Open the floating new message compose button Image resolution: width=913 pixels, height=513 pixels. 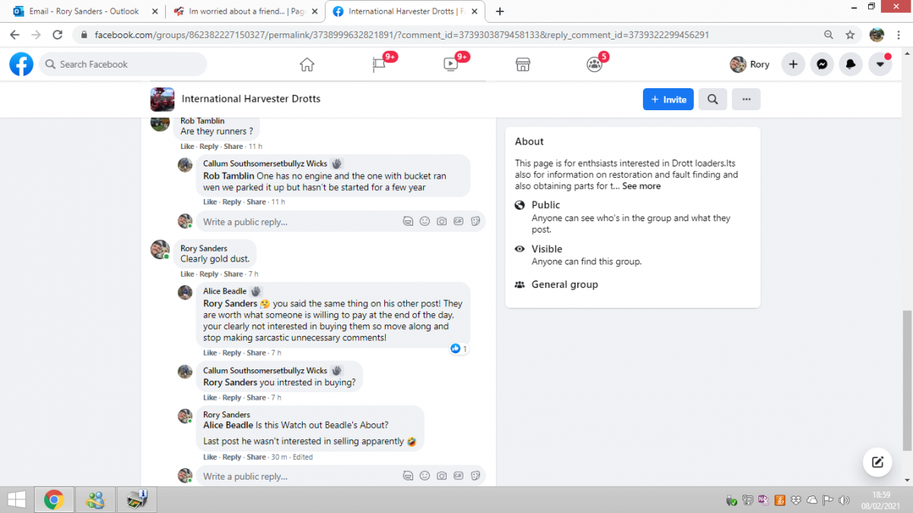point(877,462)
